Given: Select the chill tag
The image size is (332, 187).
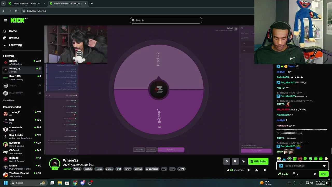Looking at the screenshot, I should click(119, 169).
